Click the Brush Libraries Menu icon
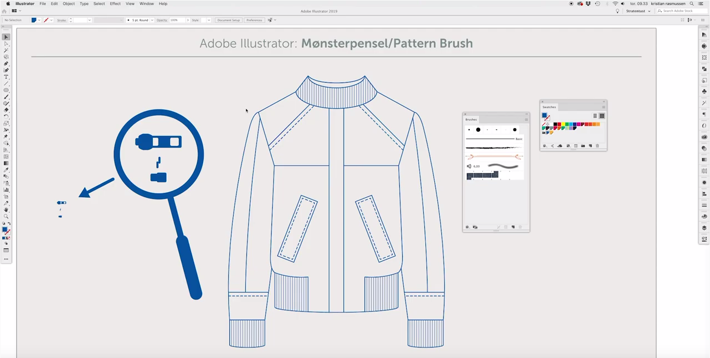The image size is (710, 358). point(468,227)
